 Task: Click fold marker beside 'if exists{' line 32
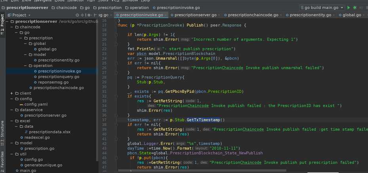click(116, 96)
